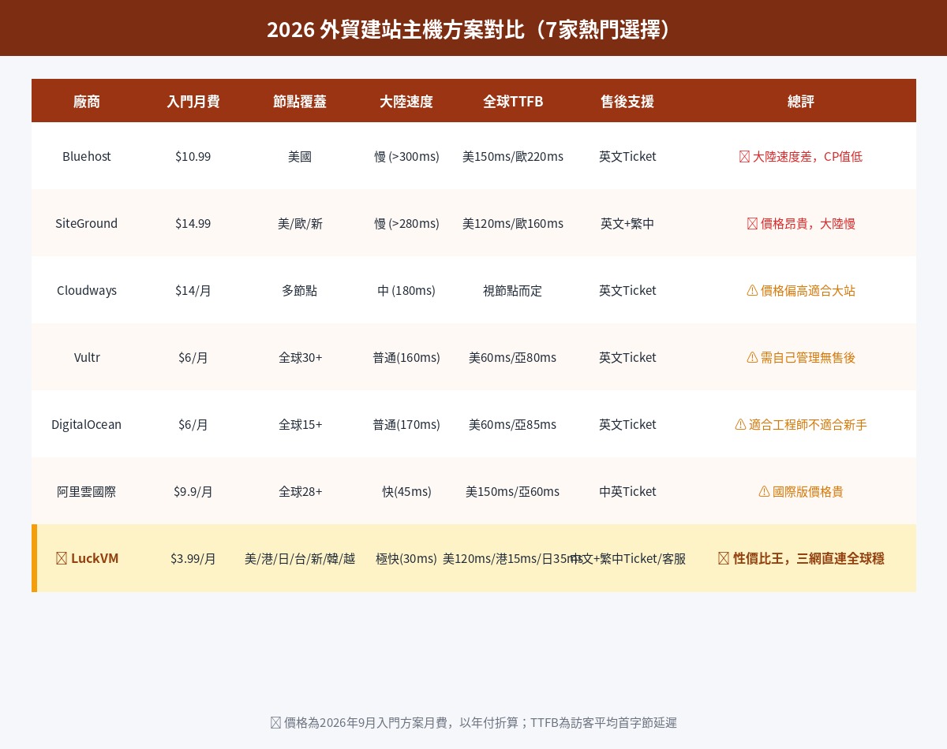Click the $9.9/月 price cell

193,491
